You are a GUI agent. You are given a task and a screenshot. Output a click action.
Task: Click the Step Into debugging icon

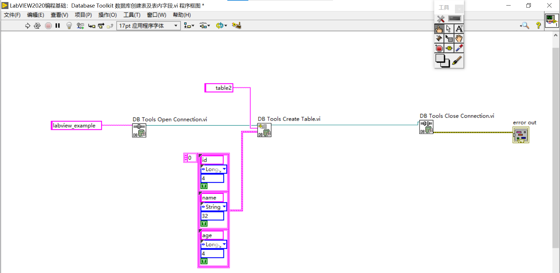pos(91,26)
